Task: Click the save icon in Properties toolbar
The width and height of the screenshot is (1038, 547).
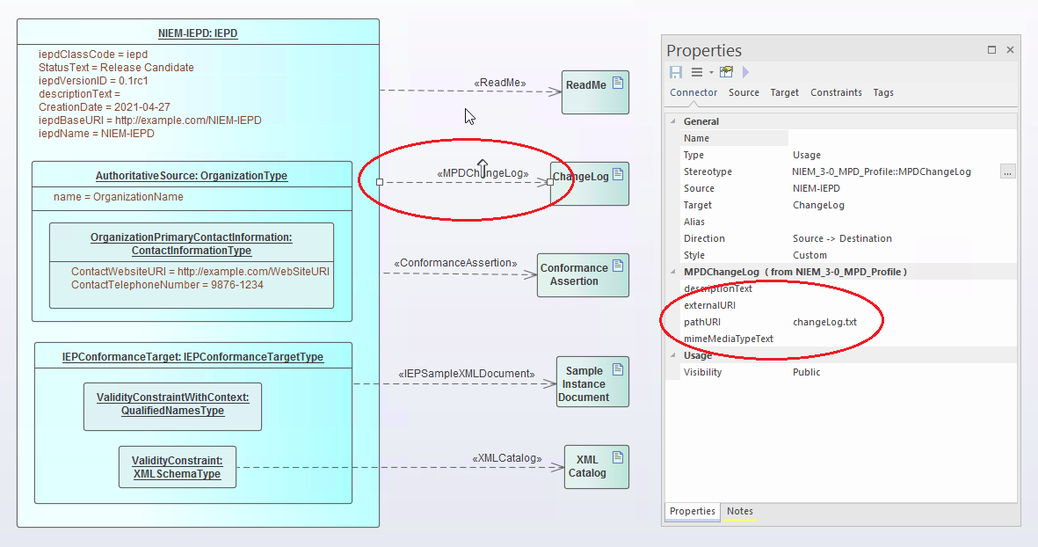Action: click(676, 72)
